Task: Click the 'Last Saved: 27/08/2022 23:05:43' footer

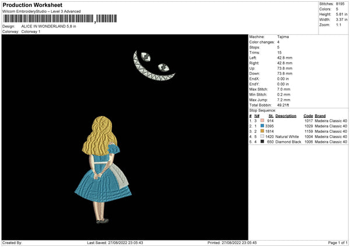Action: pyautogui.click(x=115, y=242)
